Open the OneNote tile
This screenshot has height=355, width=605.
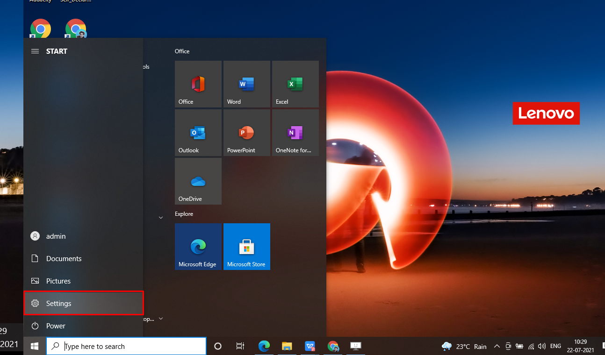point(295,133)
